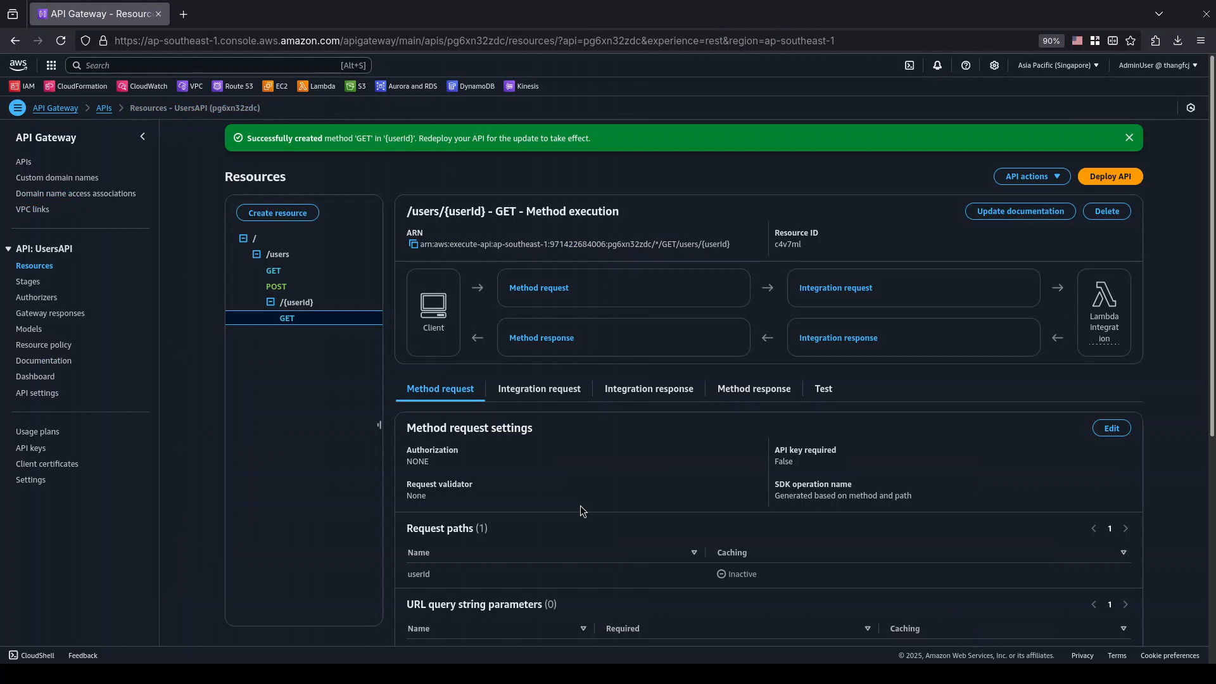
Task: Click the browser reload button
Action: (x=61, y=41)
